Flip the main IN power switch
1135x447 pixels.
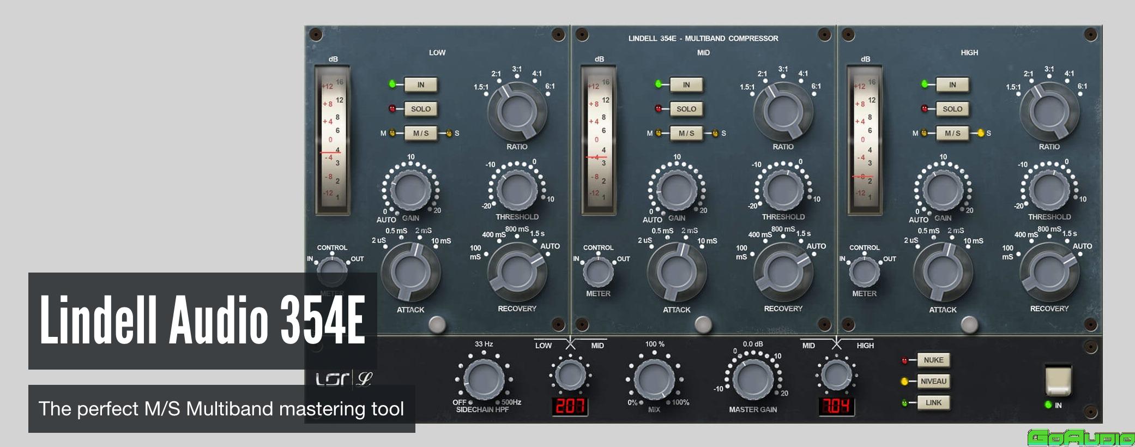point(1058,380)
